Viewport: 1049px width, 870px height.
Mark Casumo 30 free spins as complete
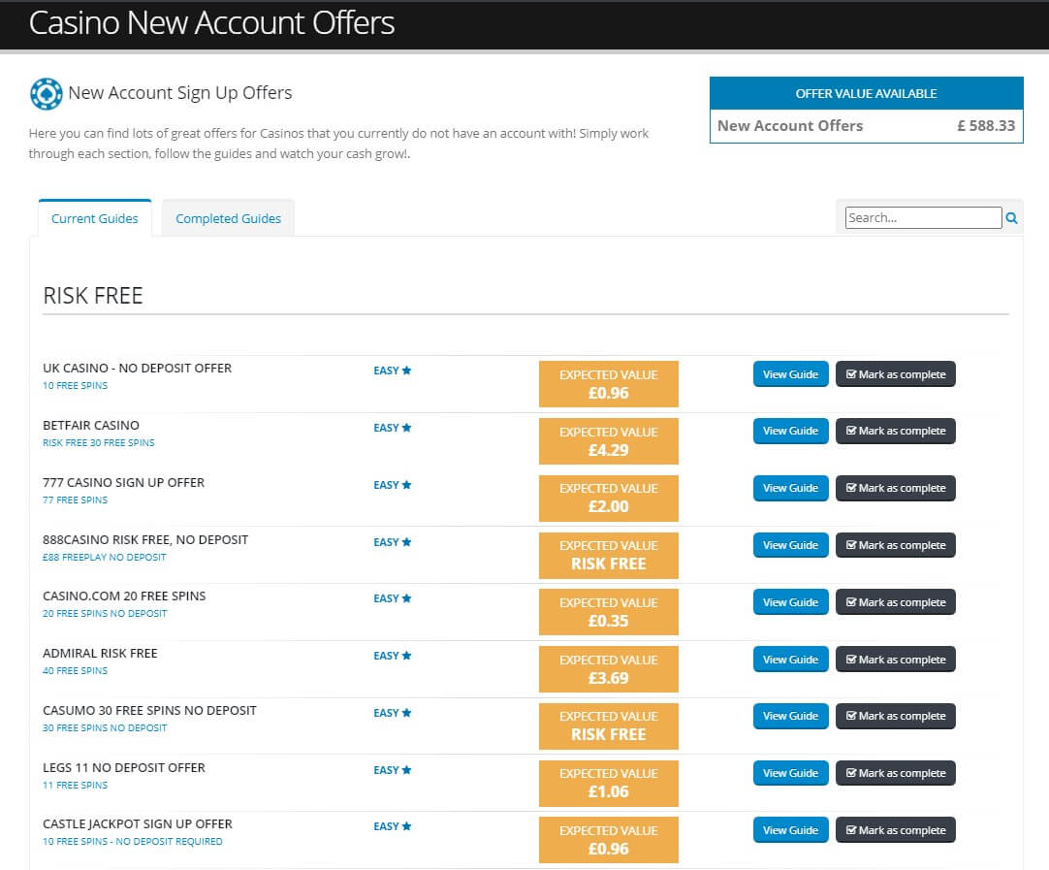(x=895, y=716)
